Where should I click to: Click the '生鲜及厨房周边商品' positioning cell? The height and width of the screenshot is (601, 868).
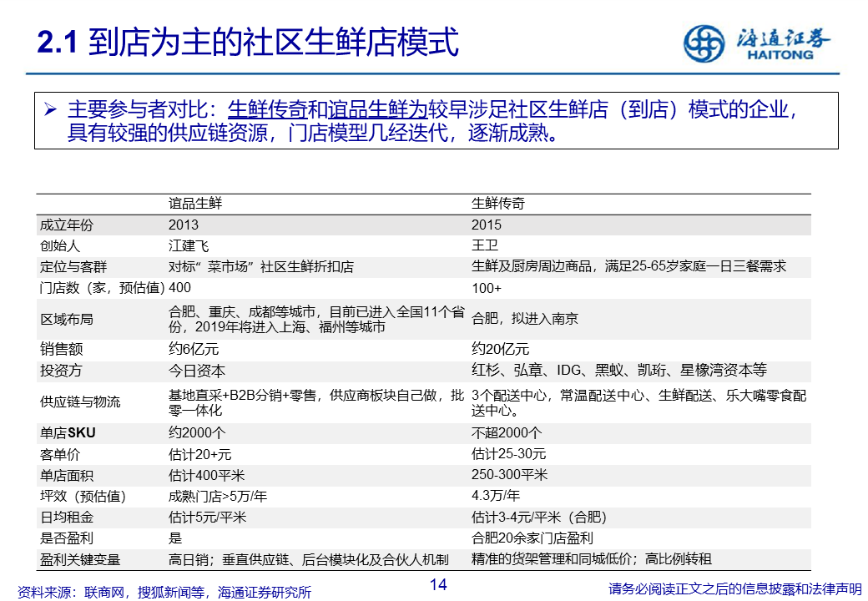628,266
